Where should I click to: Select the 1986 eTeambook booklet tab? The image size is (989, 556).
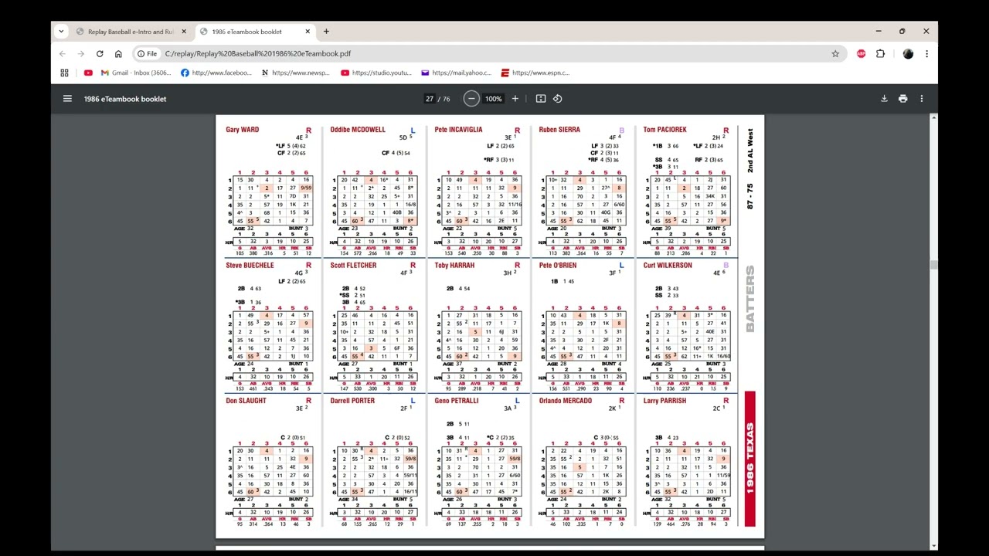(x=255, y=32)
